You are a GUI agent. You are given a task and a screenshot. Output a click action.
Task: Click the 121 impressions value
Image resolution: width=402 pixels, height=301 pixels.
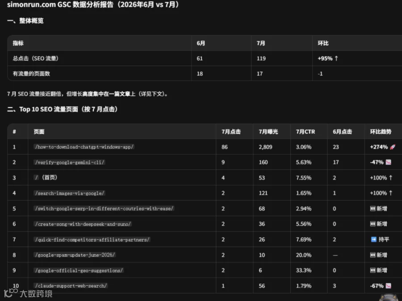pos(263,193)
